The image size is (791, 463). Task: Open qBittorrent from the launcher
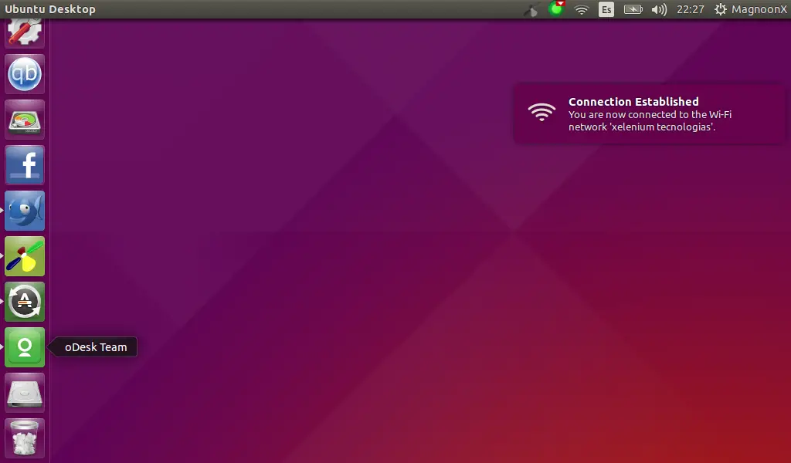pyautogui.click(x=25, y=74)
